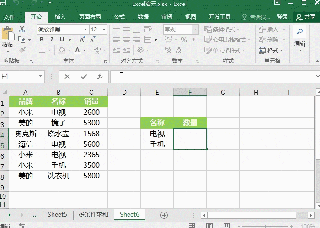Open the 文件 File tab
Viewport: 320px width, 228px height.
click(x=9, y=17)
